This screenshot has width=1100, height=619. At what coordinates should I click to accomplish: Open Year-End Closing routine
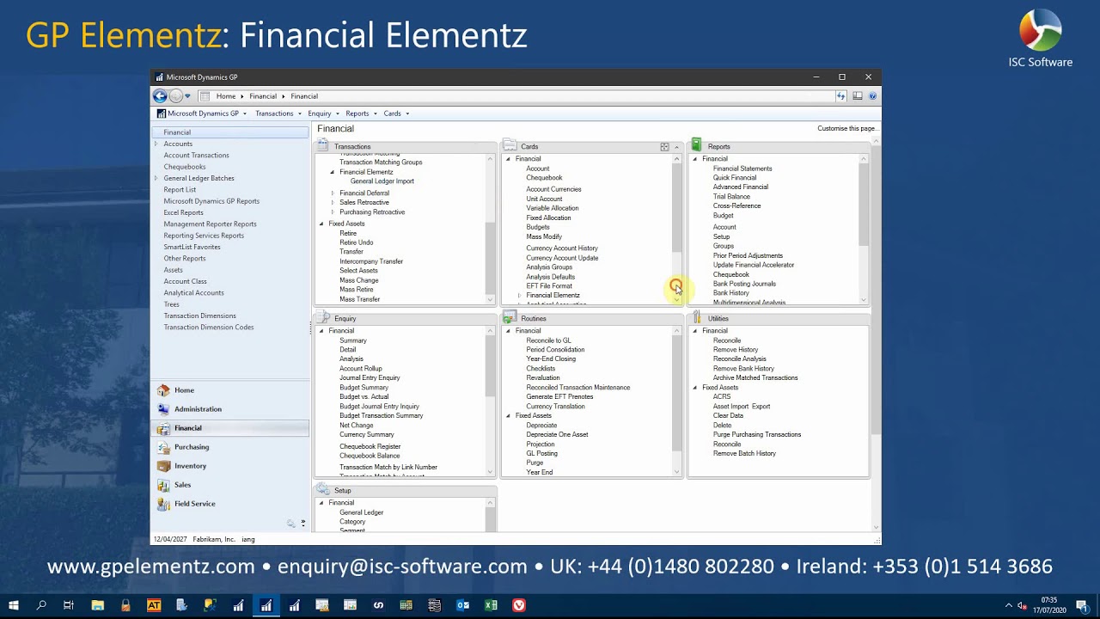click(x=551, y=359)
